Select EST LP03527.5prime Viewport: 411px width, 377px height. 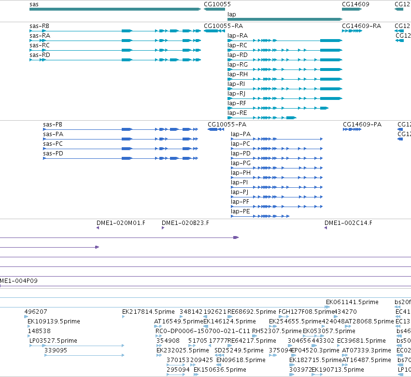tap(77, 346)
